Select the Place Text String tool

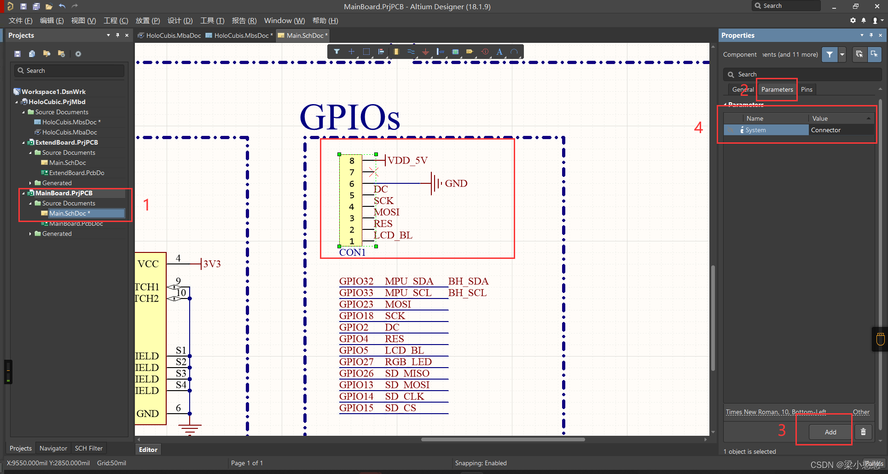499,52
